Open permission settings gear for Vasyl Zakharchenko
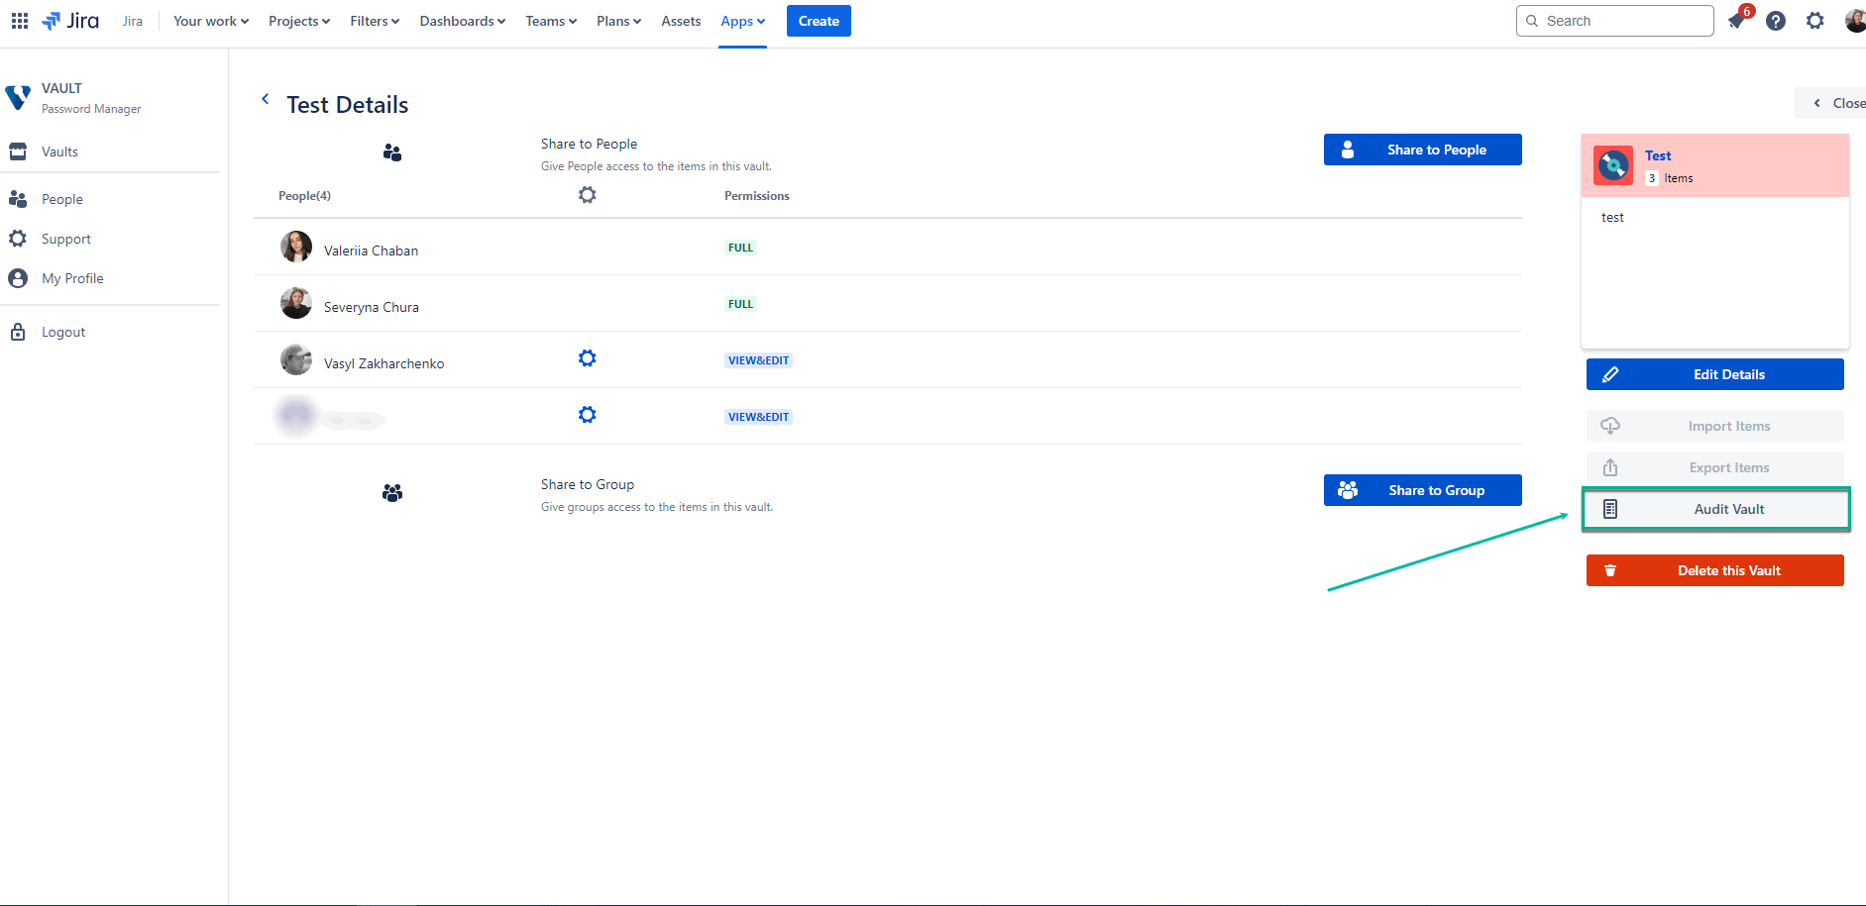 click(587, 357)
